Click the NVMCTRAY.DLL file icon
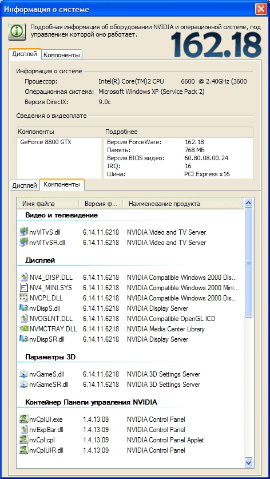The height and width of the screenshot is (479, 270). click(23, 329)
